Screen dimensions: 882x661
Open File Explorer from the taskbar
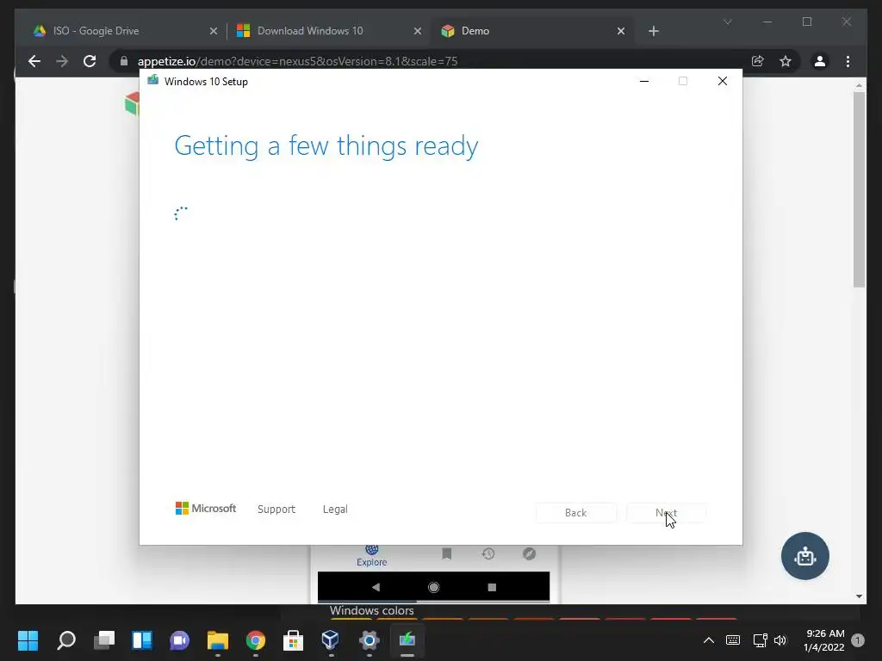(218, 640)
